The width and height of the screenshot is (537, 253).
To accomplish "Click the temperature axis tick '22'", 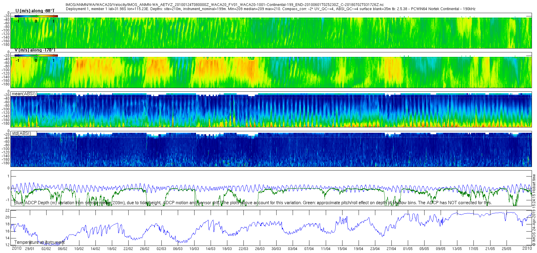I will [x=7, y=210].
